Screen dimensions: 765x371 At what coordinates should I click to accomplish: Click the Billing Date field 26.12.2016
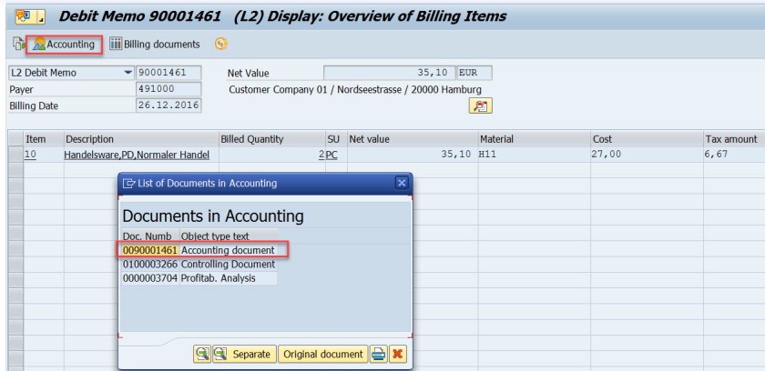(x=168, y=105)
